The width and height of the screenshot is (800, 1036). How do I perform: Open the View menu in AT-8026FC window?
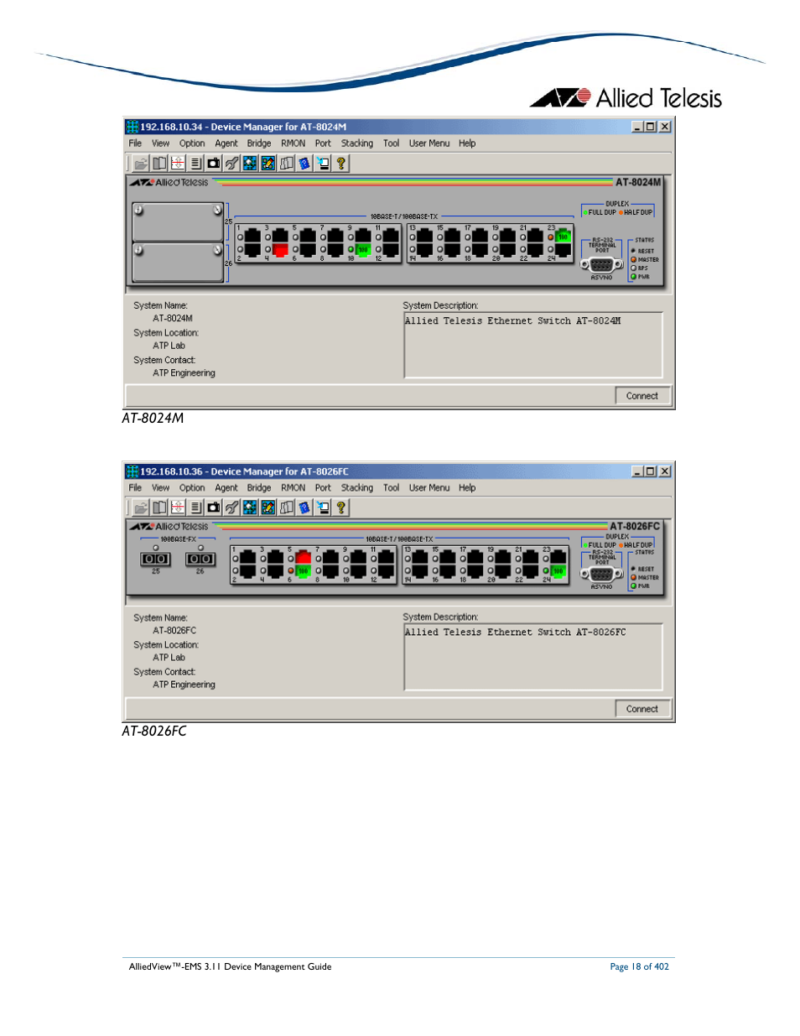[160, 487]
